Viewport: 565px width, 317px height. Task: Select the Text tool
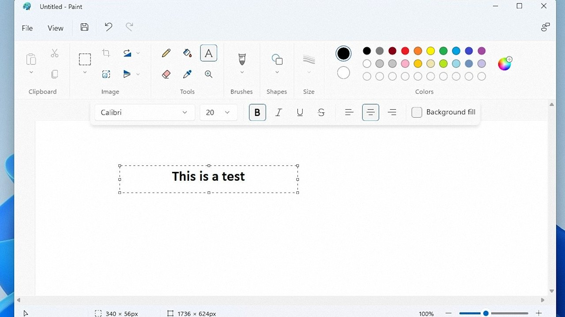(209, 53)
